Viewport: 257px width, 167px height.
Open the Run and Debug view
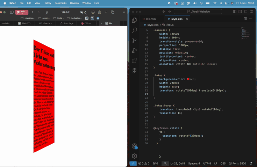click(135, 51)
